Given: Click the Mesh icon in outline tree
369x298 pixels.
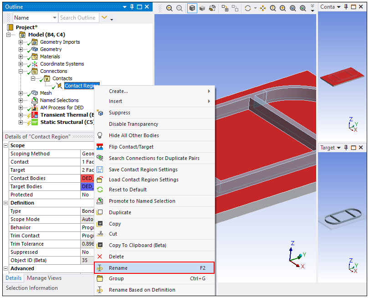Looking at the screenshot, I should point(34,93).
